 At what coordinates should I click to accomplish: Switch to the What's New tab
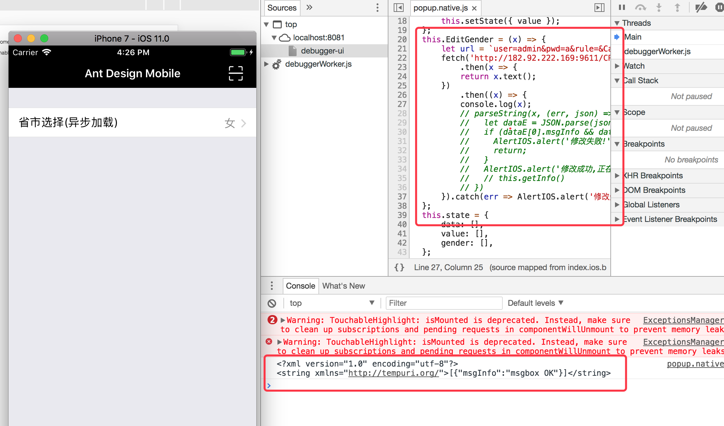[x=344, y=286]
